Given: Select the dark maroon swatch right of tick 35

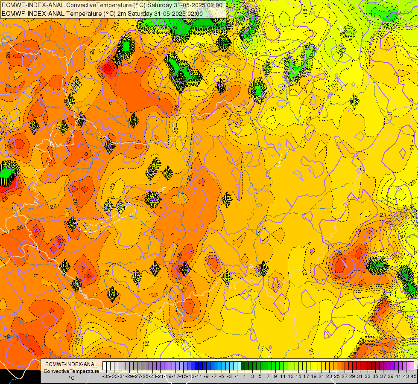Looking at the screenshot, I should [377, 366].
